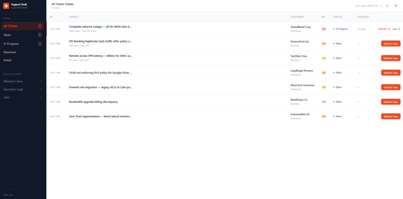Click the STATUS column header
403x199 pixels.
pyautogui.click(x=337, y=17)
